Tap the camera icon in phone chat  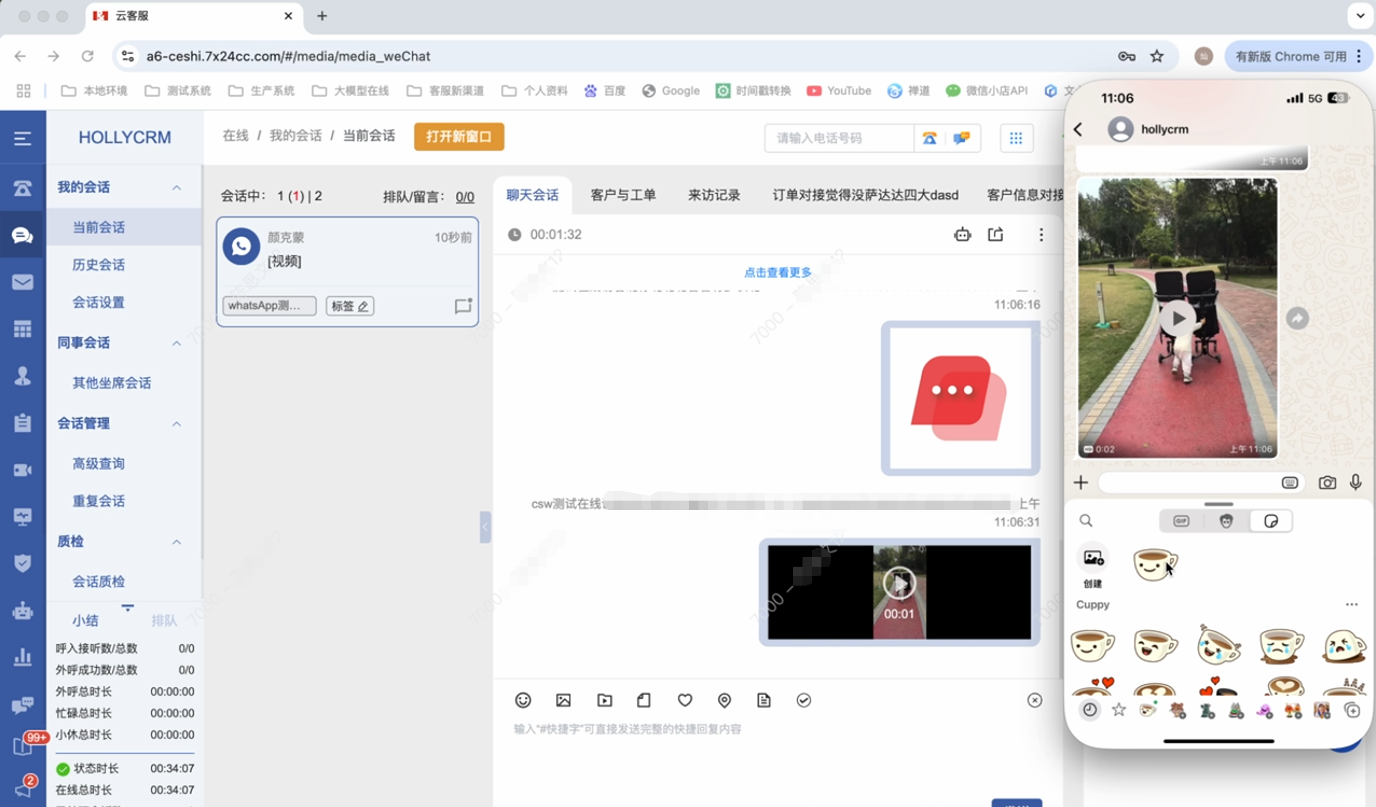1327,482
